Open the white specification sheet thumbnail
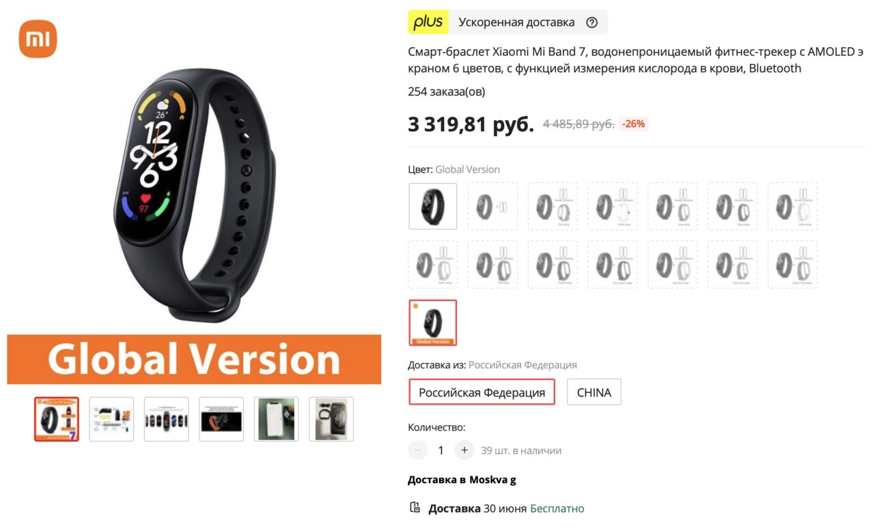The image size is (875, 529). pos(111,419)
